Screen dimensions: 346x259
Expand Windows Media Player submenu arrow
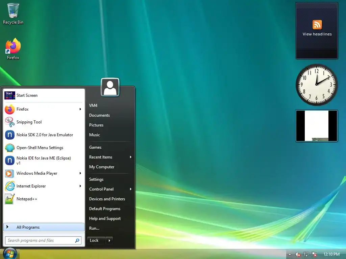tap(80, 173)
